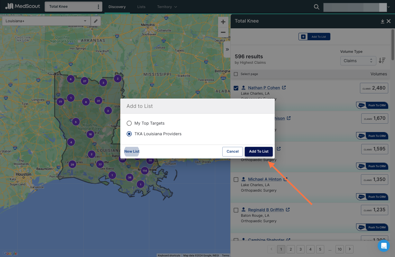Toggle the sort order icon
The width and height of the screenshot is (395, 257).
[x=382, y=61]
